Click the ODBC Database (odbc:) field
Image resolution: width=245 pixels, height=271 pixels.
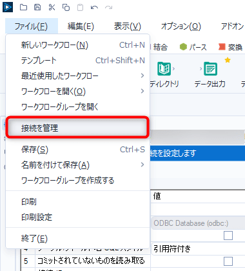198,223
